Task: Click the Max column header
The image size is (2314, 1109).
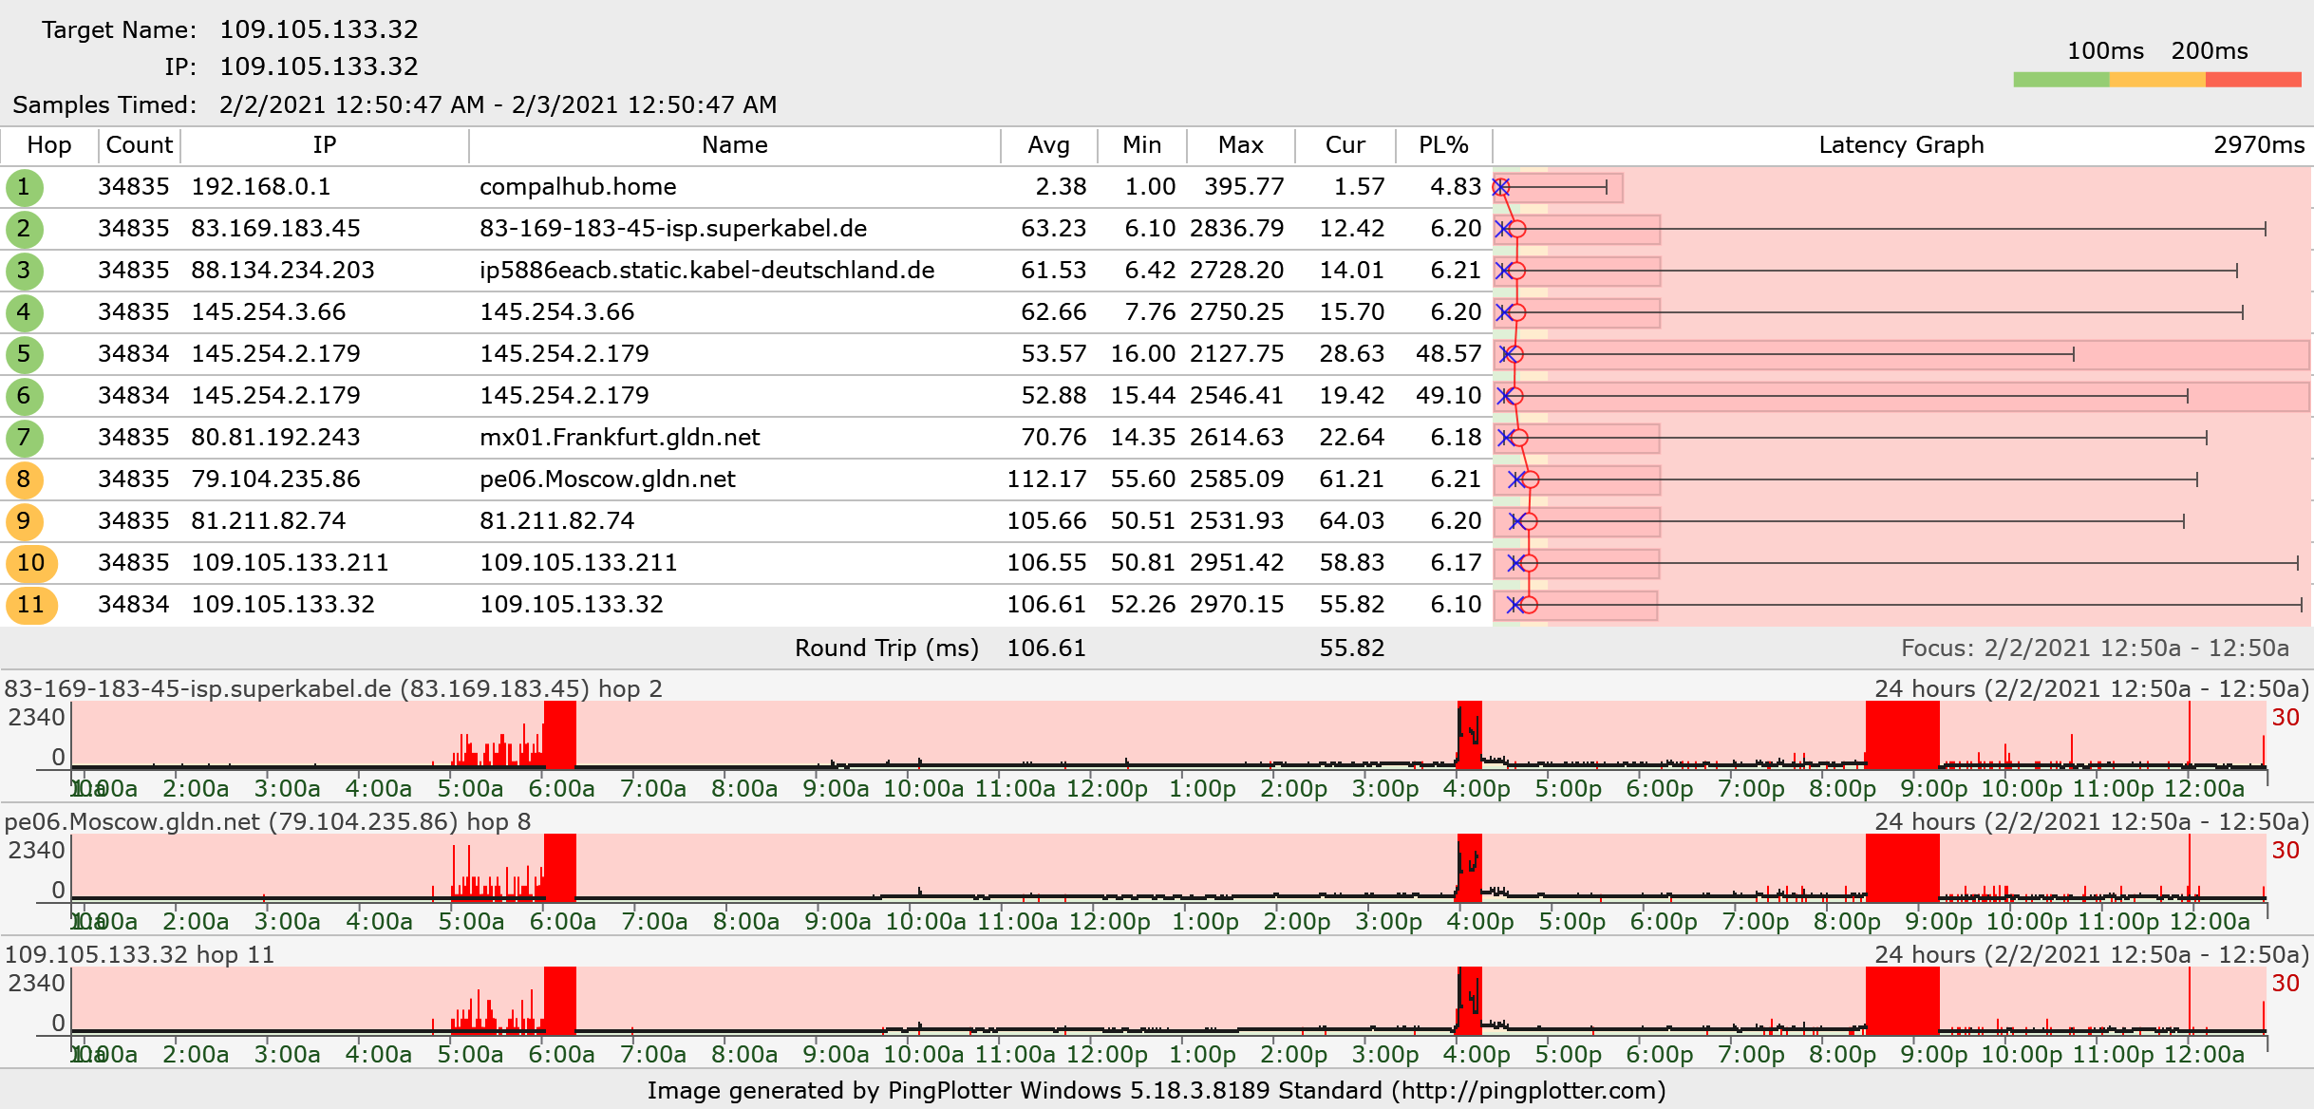Action: click(1241, 145)
